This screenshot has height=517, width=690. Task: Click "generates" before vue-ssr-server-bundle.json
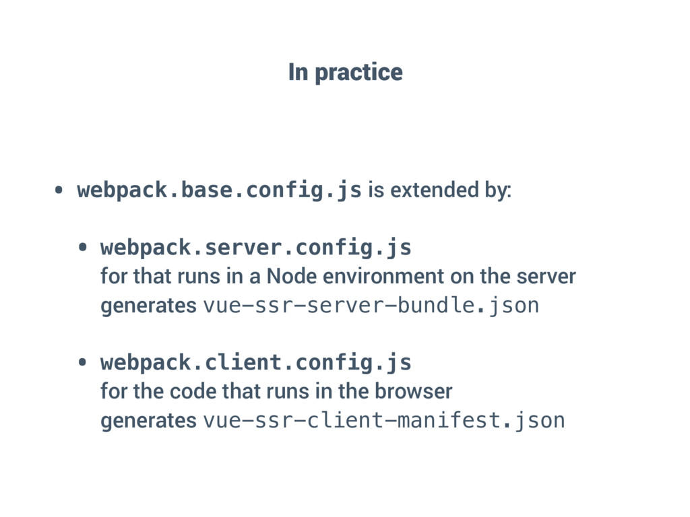click(x=148, y=306)
